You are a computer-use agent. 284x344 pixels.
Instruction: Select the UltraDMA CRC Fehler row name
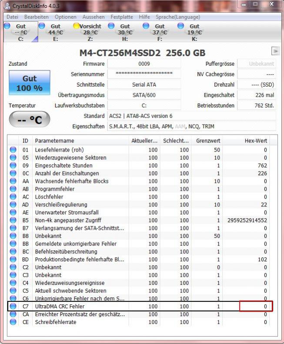click(60, 306)
